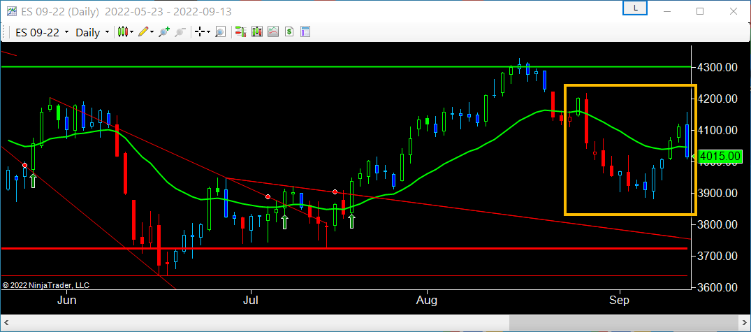Open the Strategies dollar sign icon
Viewport: 751px width, 332px height.
click(289, 32)
